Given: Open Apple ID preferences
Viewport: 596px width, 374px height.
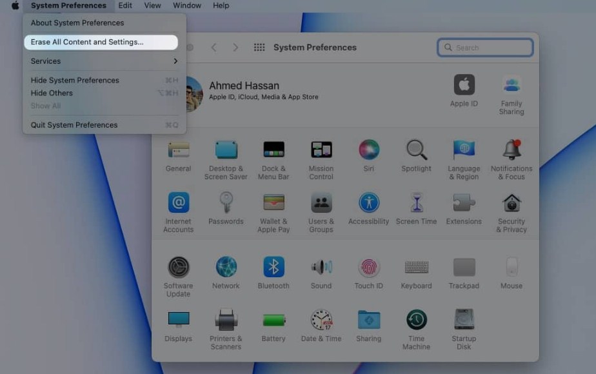Looking at the screenshot, I should click(464, 90).
